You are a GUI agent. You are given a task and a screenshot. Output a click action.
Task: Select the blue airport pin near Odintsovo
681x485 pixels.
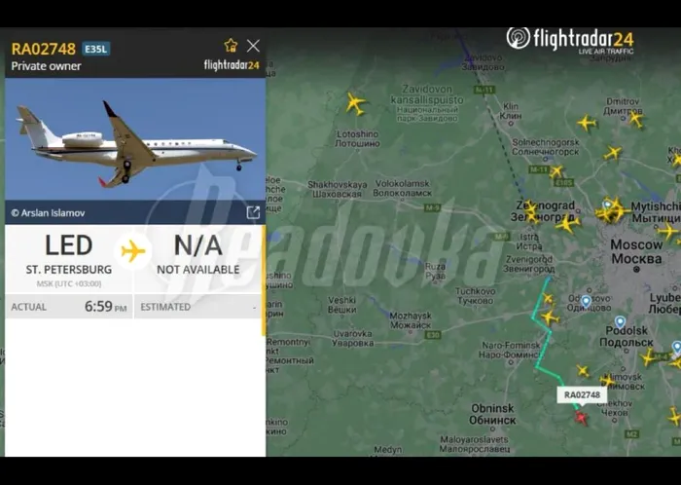click(x=586, y=301)
